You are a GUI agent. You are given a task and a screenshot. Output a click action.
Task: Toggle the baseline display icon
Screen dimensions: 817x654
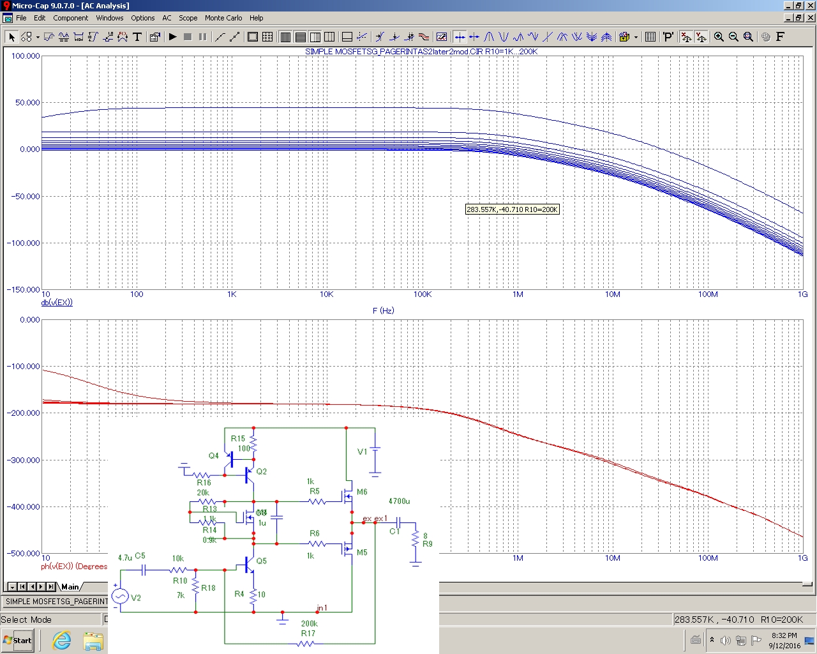tap(347, 37)
